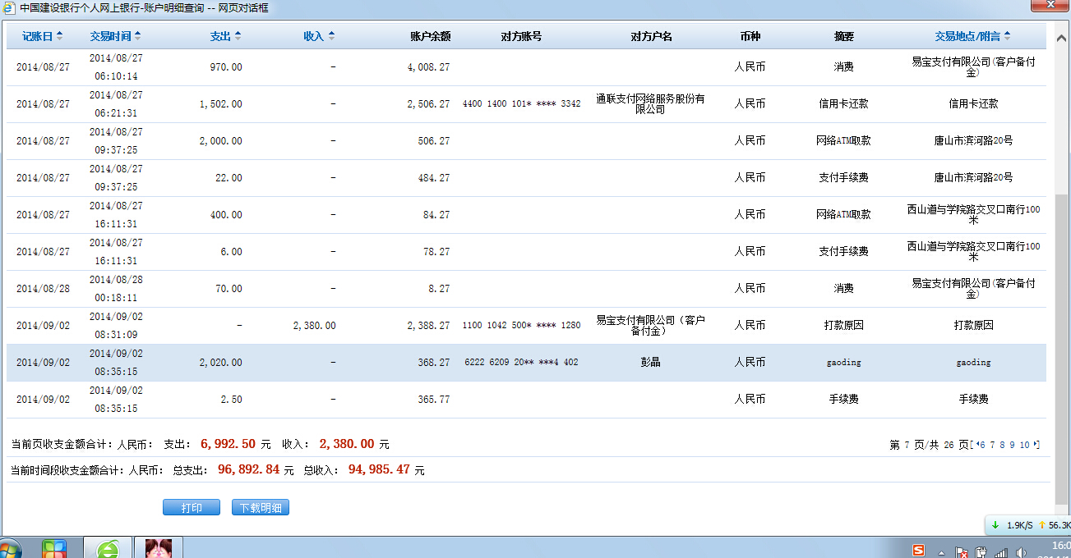Jump to page 10 in pagination
Screen dimensions: 1071x558
1025,445
